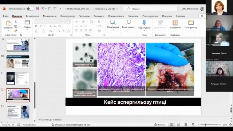Screen dimensions: 233x131
Task: Open the font size combo box
Action: click(67, 22)
